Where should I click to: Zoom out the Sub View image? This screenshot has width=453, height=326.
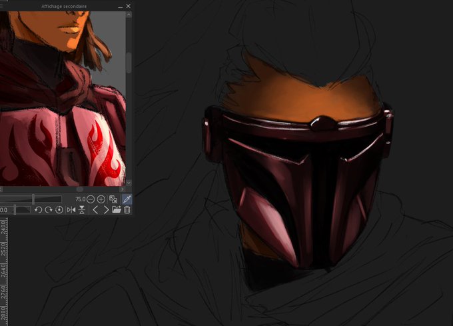point(91,199)
